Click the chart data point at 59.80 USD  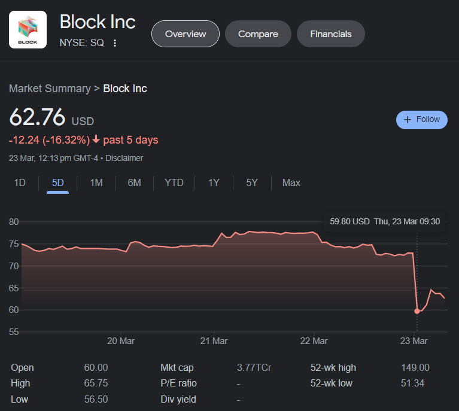417,311
